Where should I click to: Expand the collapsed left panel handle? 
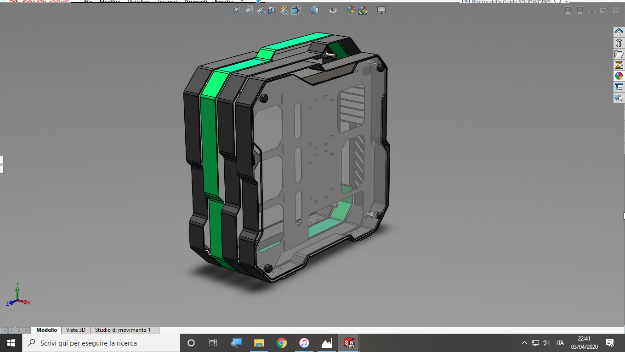tap(1, 165)
